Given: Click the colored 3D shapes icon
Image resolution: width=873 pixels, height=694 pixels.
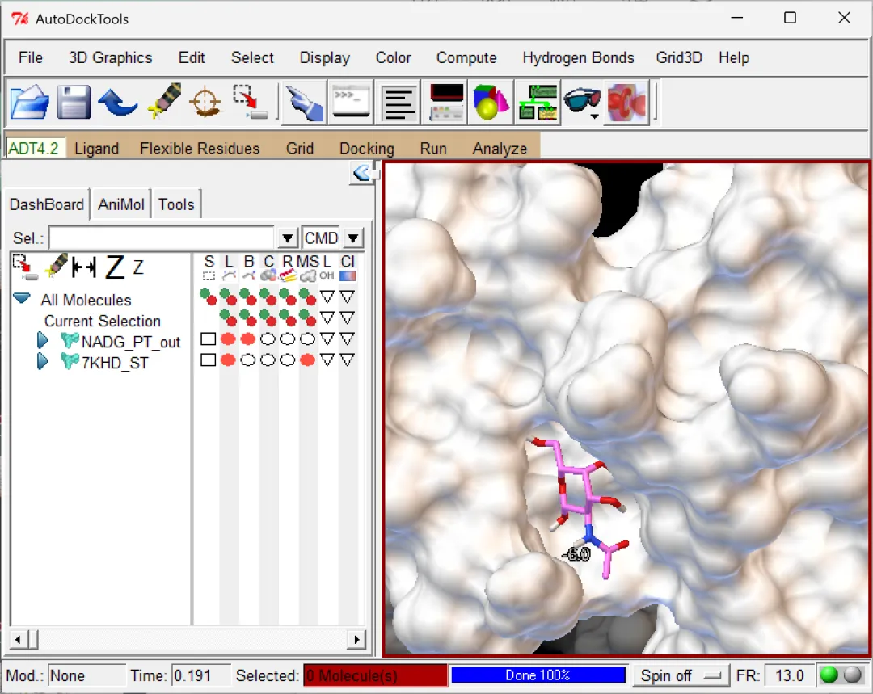Looking at the screenshot, I should pyautogui.click(x=490, y=102).
